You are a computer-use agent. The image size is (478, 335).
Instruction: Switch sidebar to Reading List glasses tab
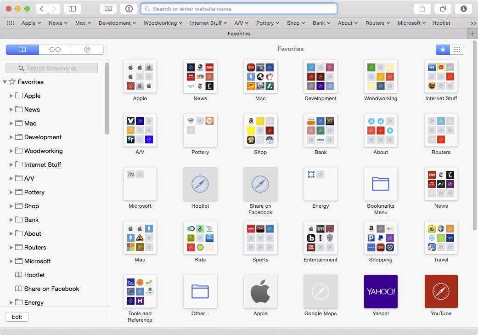pyautogui.click(x=55, y=50)
